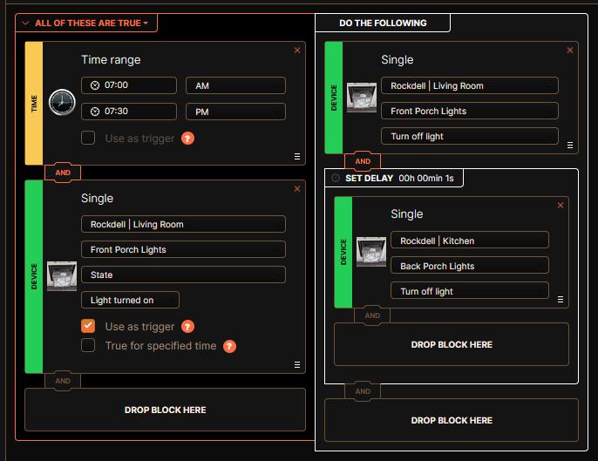Click the Set Delay clock icon

(336, 178)
